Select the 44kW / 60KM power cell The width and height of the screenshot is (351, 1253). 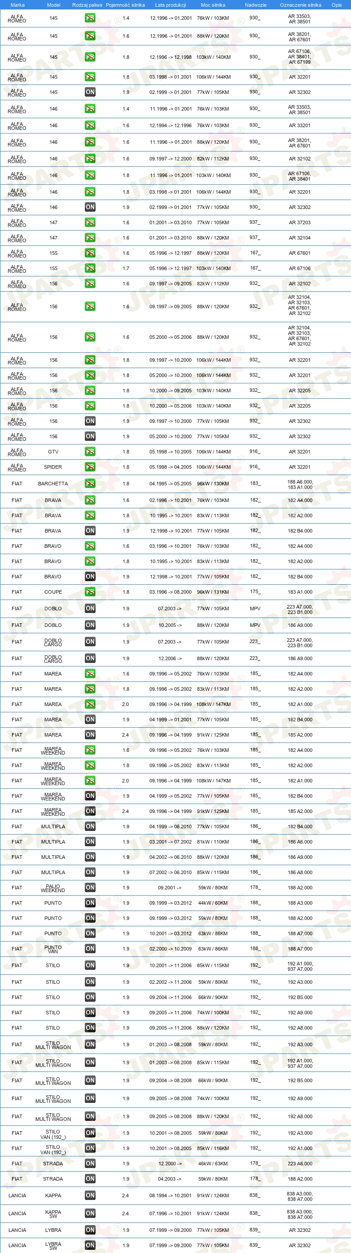click(213, 903)
